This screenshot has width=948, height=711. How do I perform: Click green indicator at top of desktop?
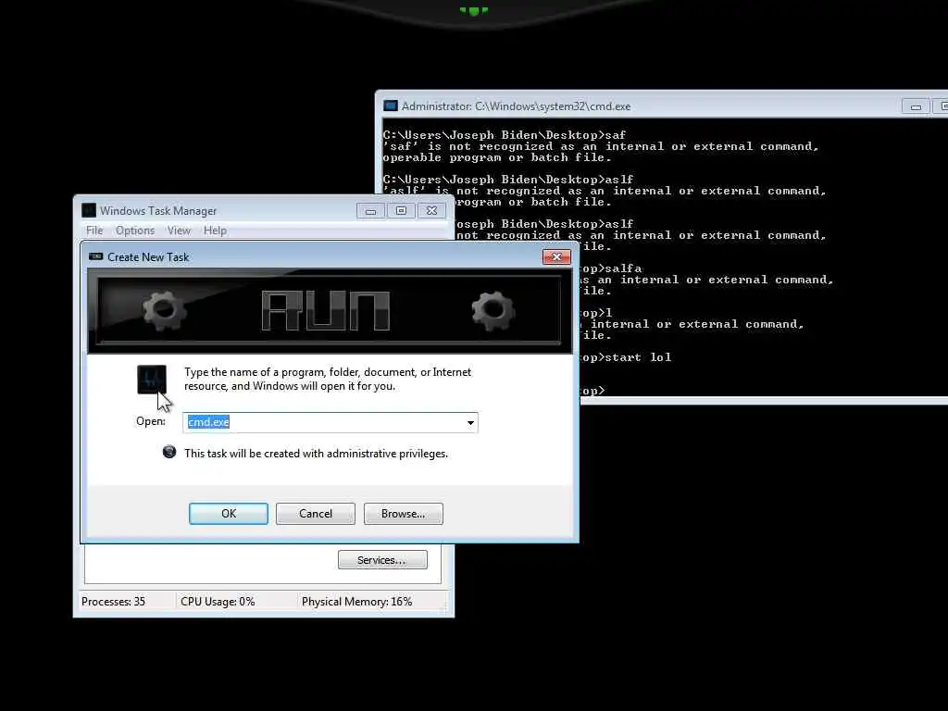(473, 10)
